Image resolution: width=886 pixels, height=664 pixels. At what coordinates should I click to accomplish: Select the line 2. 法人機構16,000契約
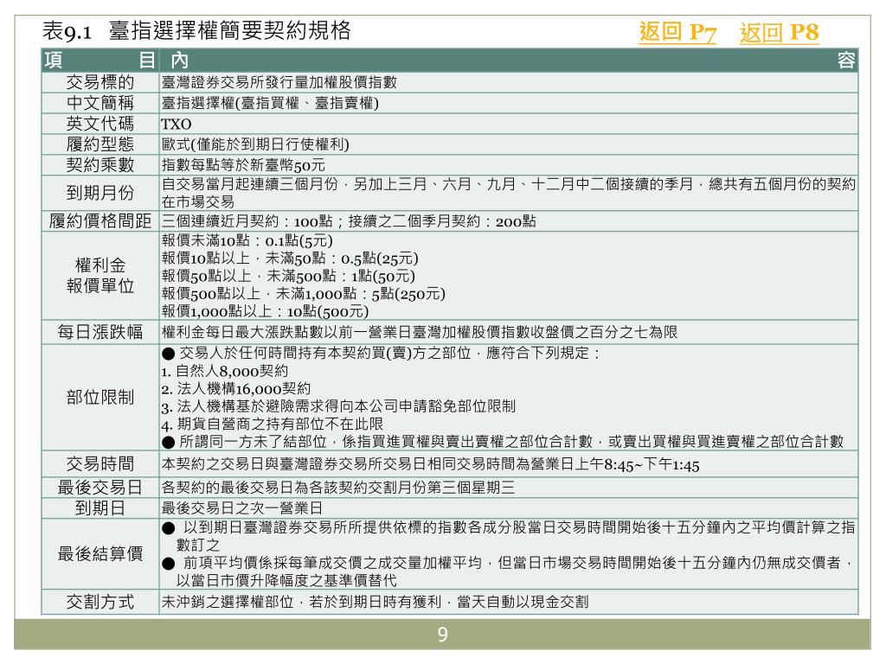pyautogui.click(x=235, y=388)
